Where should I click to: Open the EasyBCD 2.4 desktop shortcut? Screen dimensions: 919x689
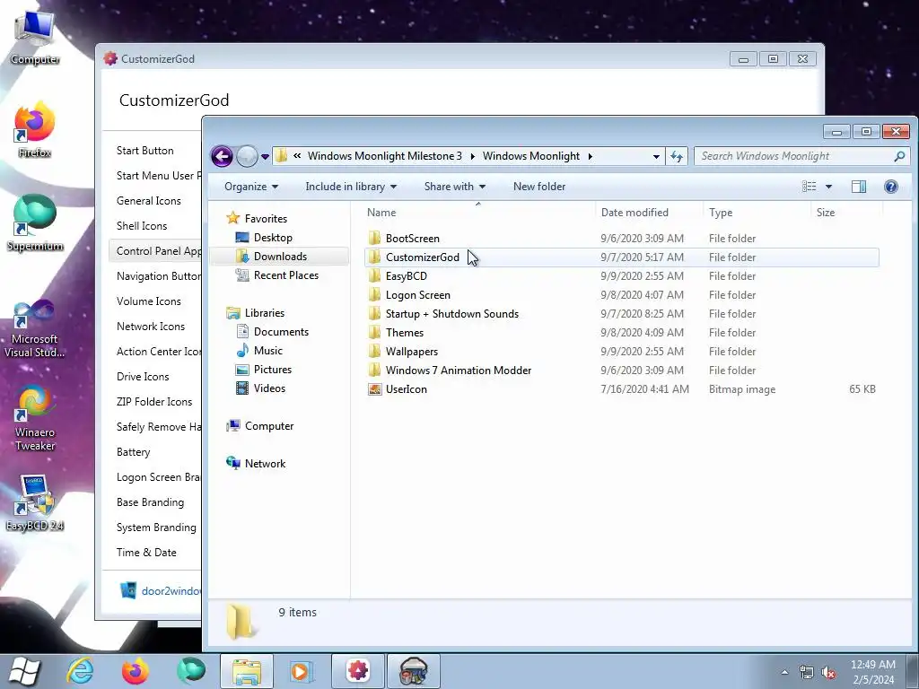coord(35,502)
